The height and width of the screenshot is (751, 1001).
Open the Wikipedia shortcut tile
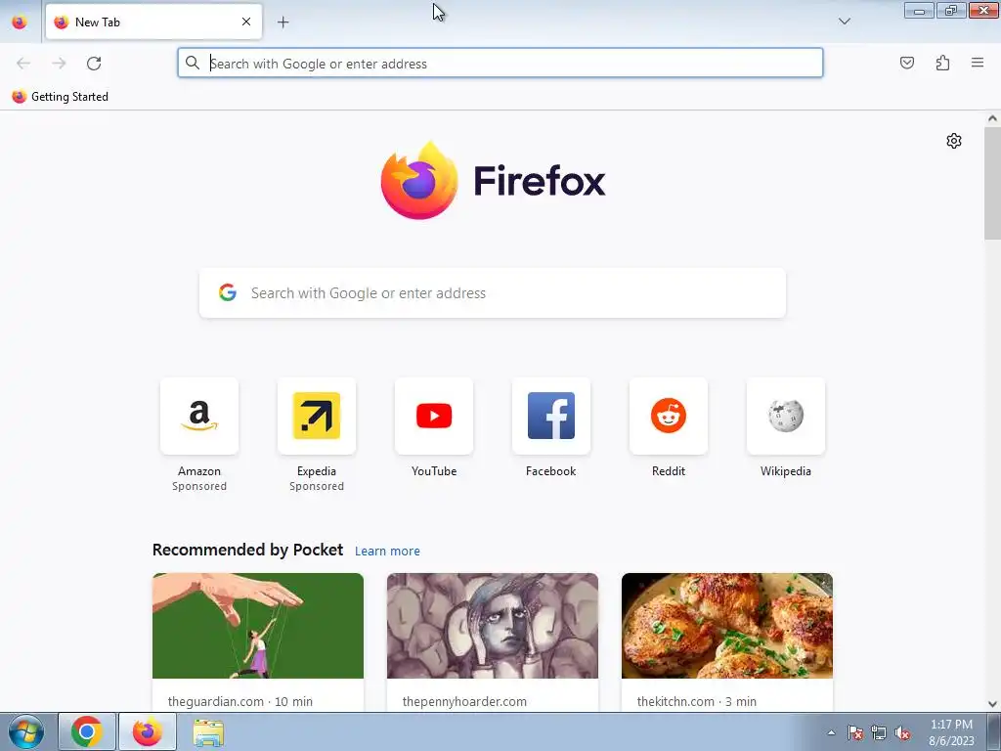tap(786, 416)
